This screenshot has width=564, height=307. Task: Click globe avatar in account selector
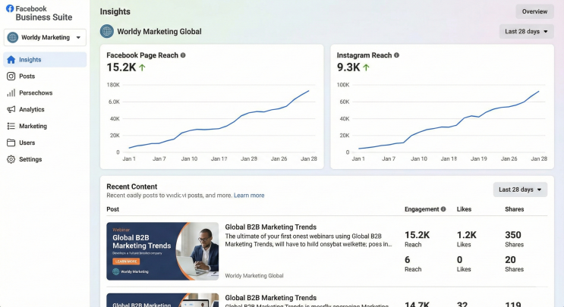pos(13,37)
